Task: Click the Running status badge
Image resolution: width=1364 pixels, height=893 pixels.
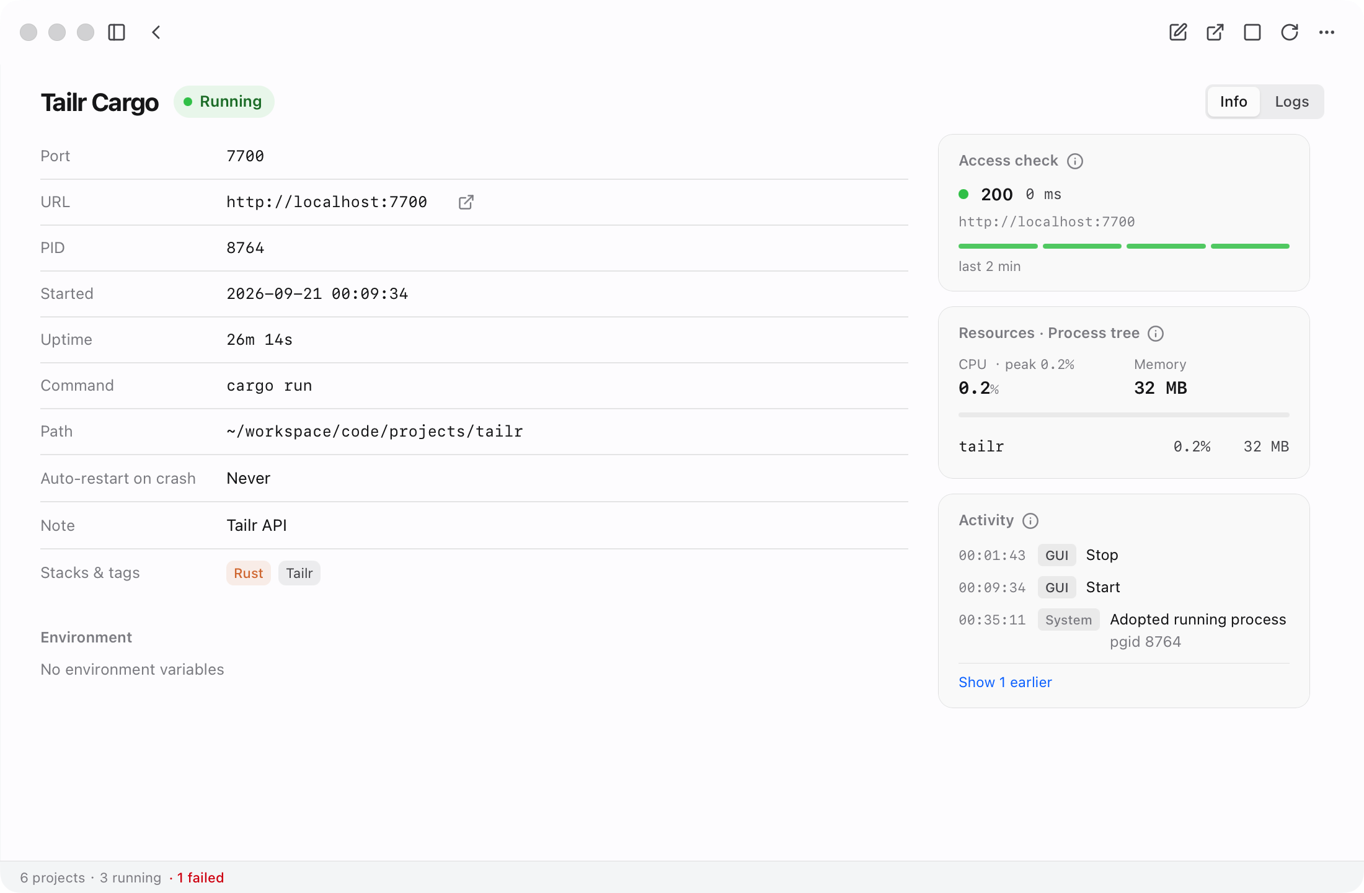Action: click(224, 102)
